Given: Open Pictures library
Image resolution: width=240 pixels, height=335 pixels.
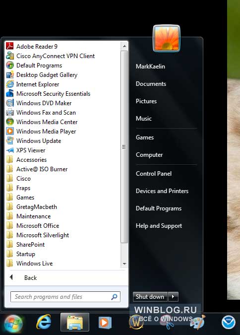Looking at the screenshot, I should [x=146, y=101].
